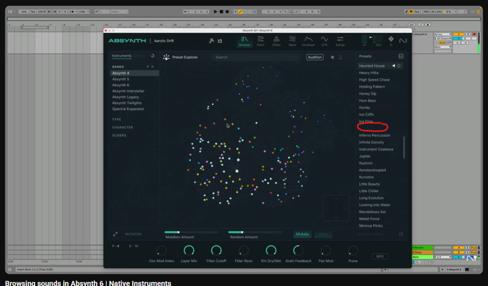488x286 pixels.
Task: Solo the 1 Absynth 6 track
Action: pos(468,34)
